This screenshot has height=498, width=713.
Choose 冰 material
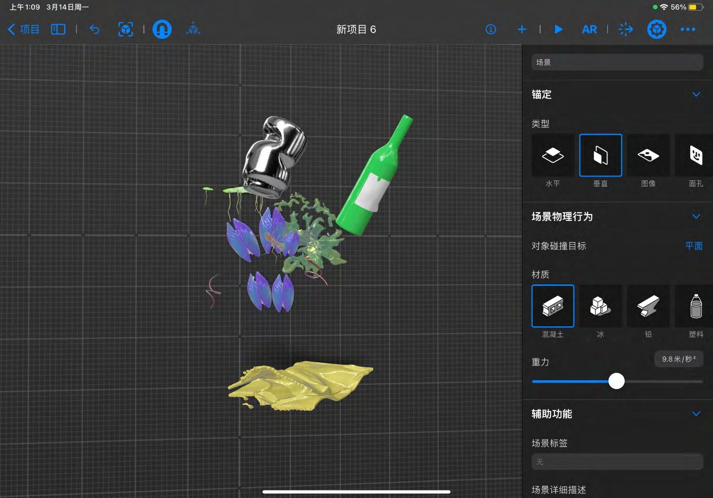600,306
